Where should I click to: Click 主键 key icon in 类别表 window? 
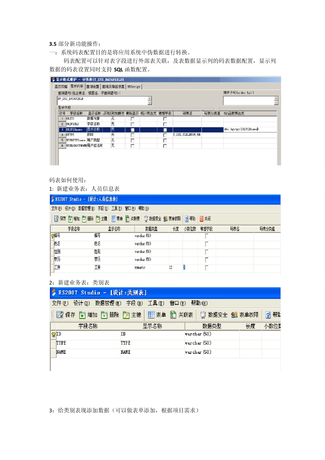pyautogui.click(x=126, y=315)
